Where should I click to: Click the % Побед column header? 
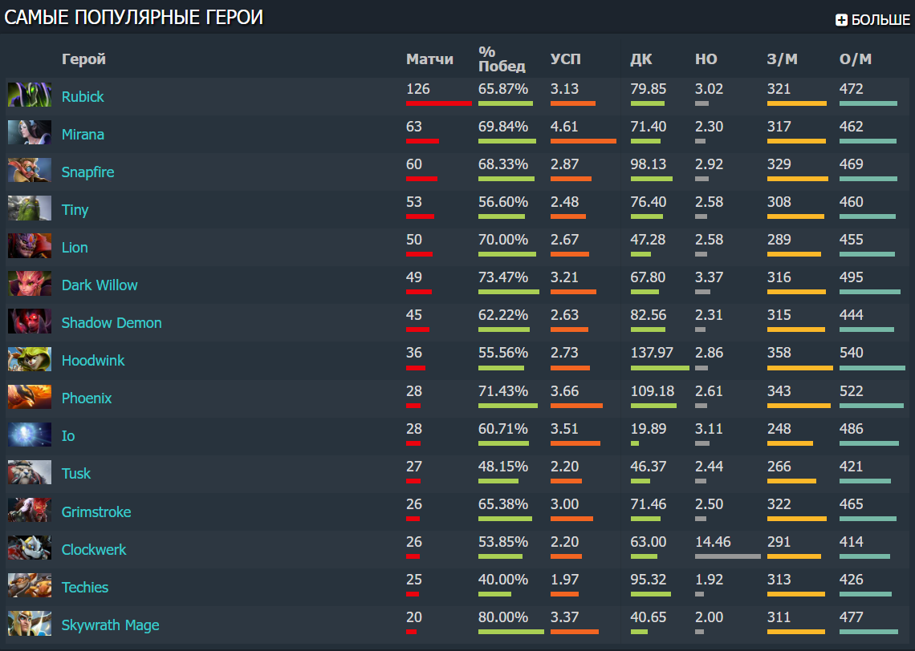pos(502,59)
